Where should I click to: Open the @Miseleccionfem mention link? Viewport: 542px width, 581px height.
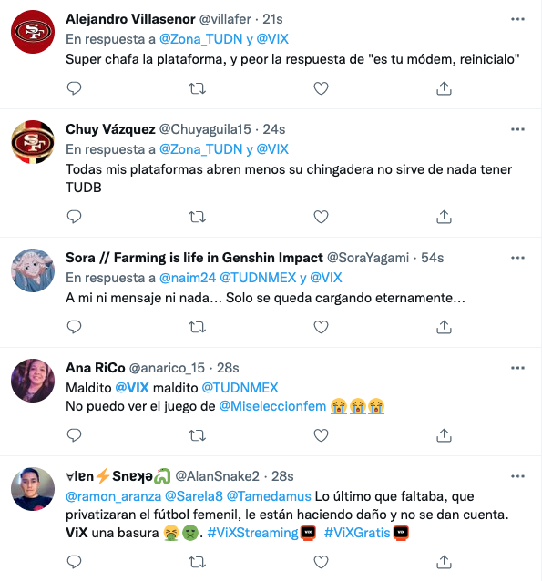(x=272, y=406)
